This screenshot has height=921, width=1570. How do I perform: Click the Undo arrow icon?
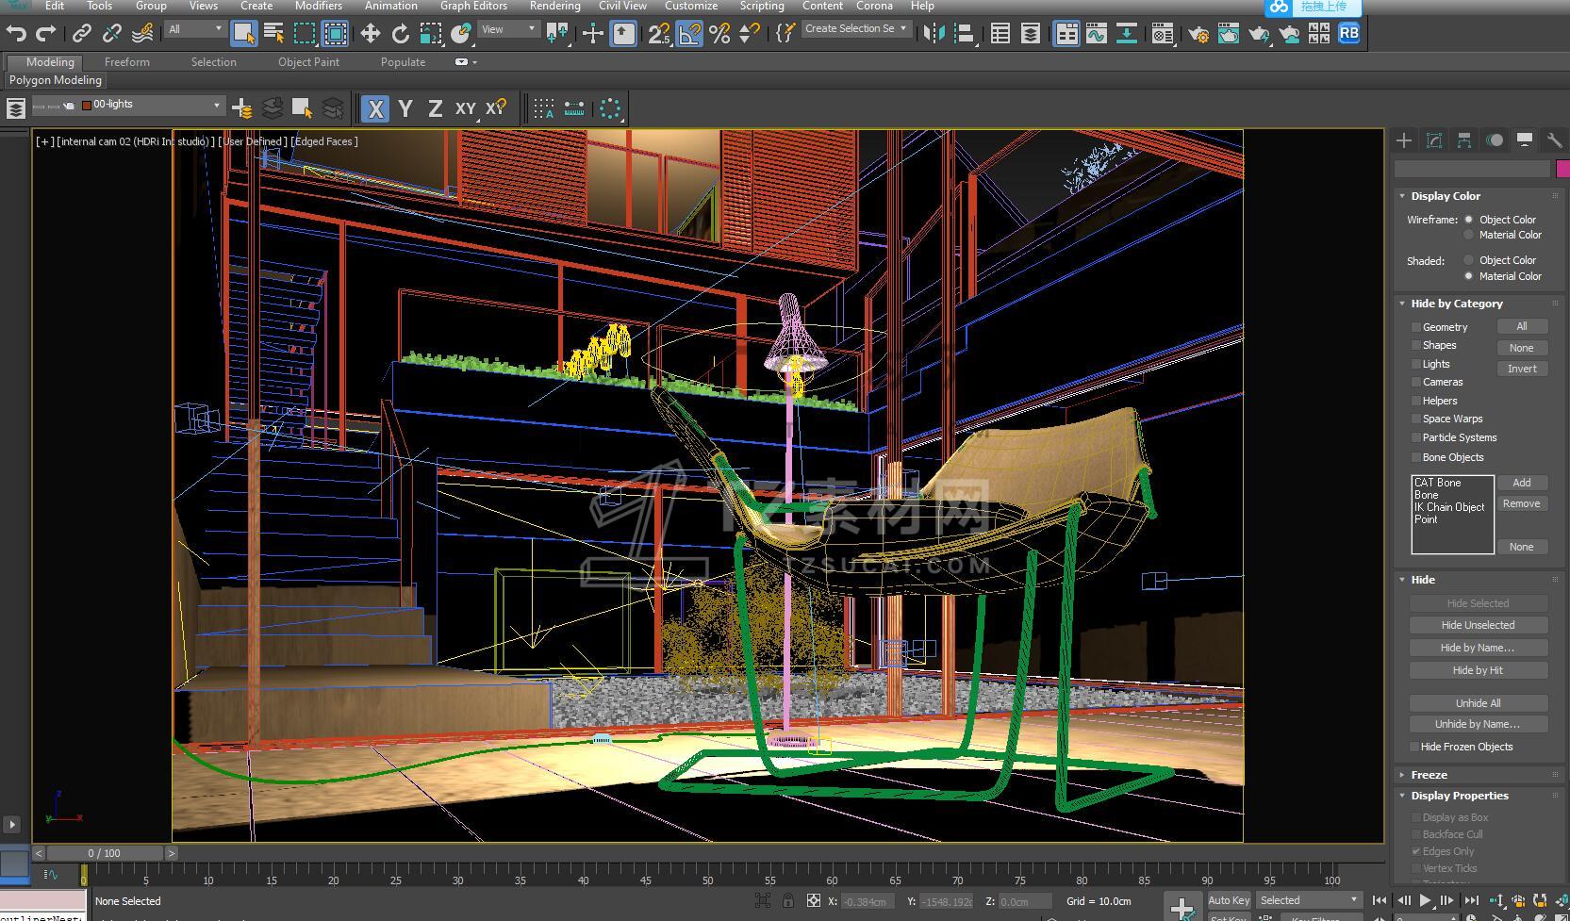(x=16, y=34)
